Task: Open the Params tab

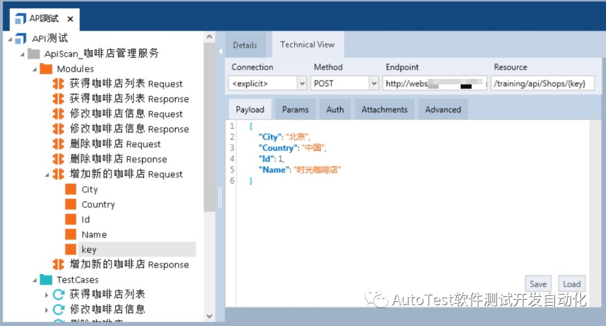Action: pyautogui.click(x=295, y=110)
